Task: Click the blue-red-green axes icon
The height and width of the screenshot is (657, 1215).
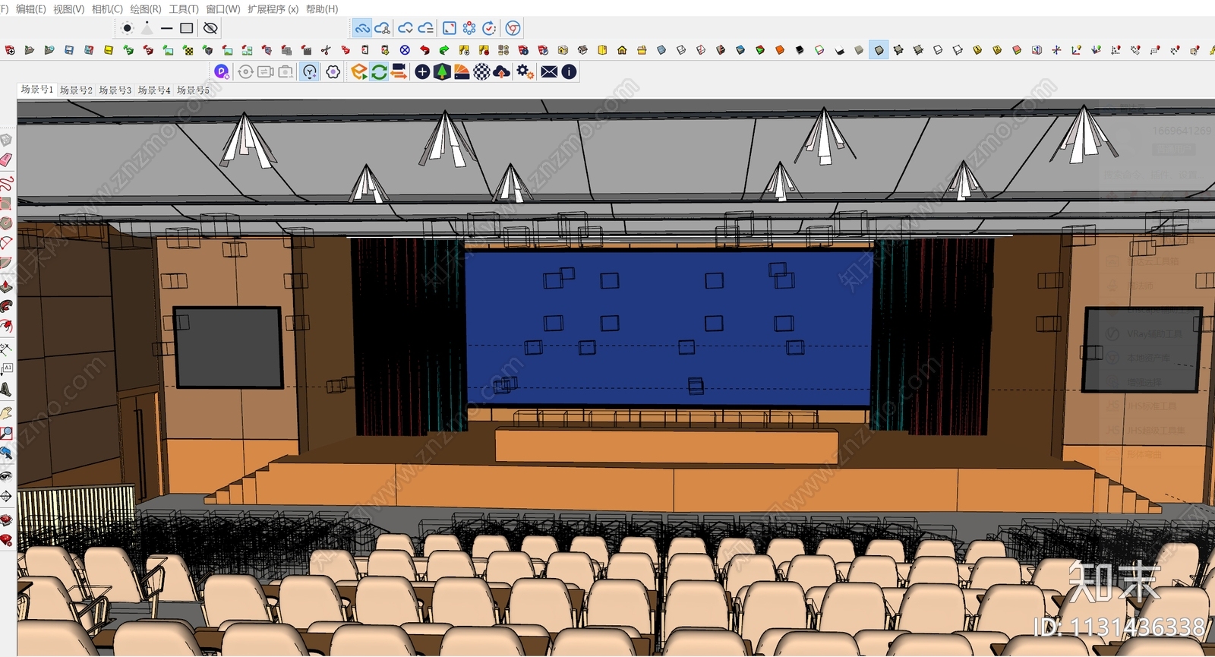Action: tap(1056, 50)
